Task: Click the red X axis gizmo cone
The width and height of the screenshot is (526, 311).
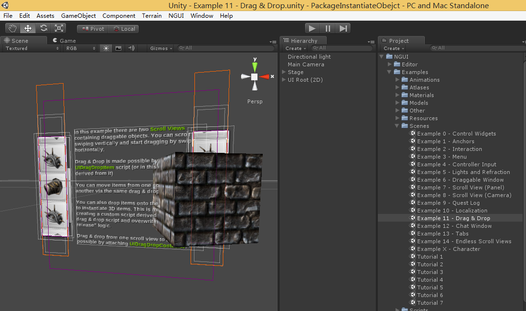Action: click(264, 77)
